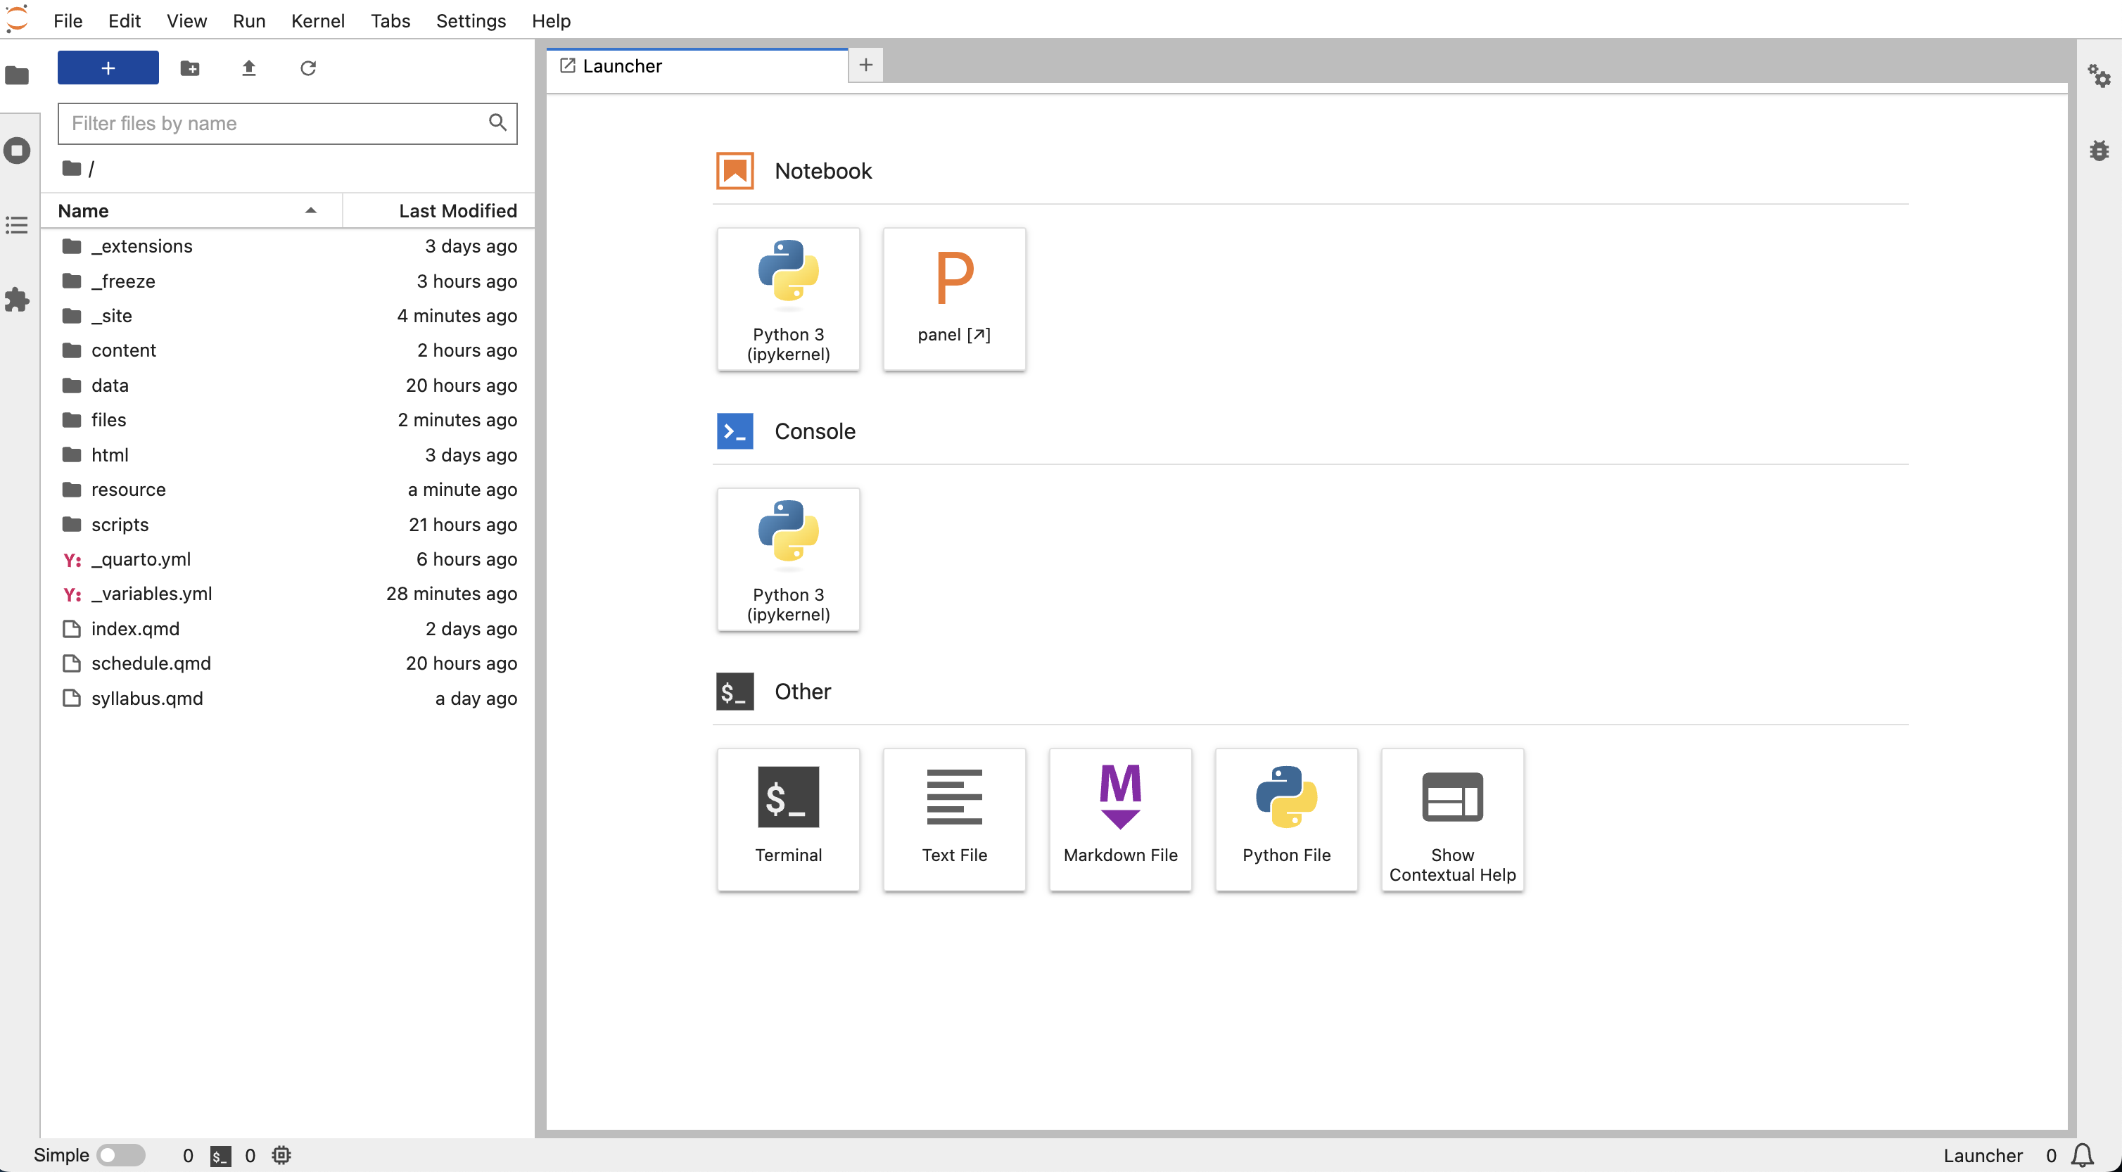This screenshot has width=2122, height=1172.
Task: Click the Upload Files icon
Action: tap(249, 68)
